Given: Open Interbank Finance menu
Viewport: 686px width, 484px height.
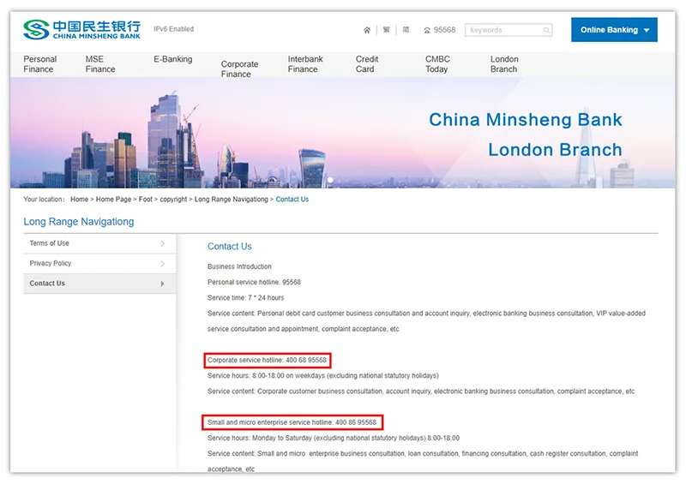Looking at the screenshot, I should tap(305, 64).
